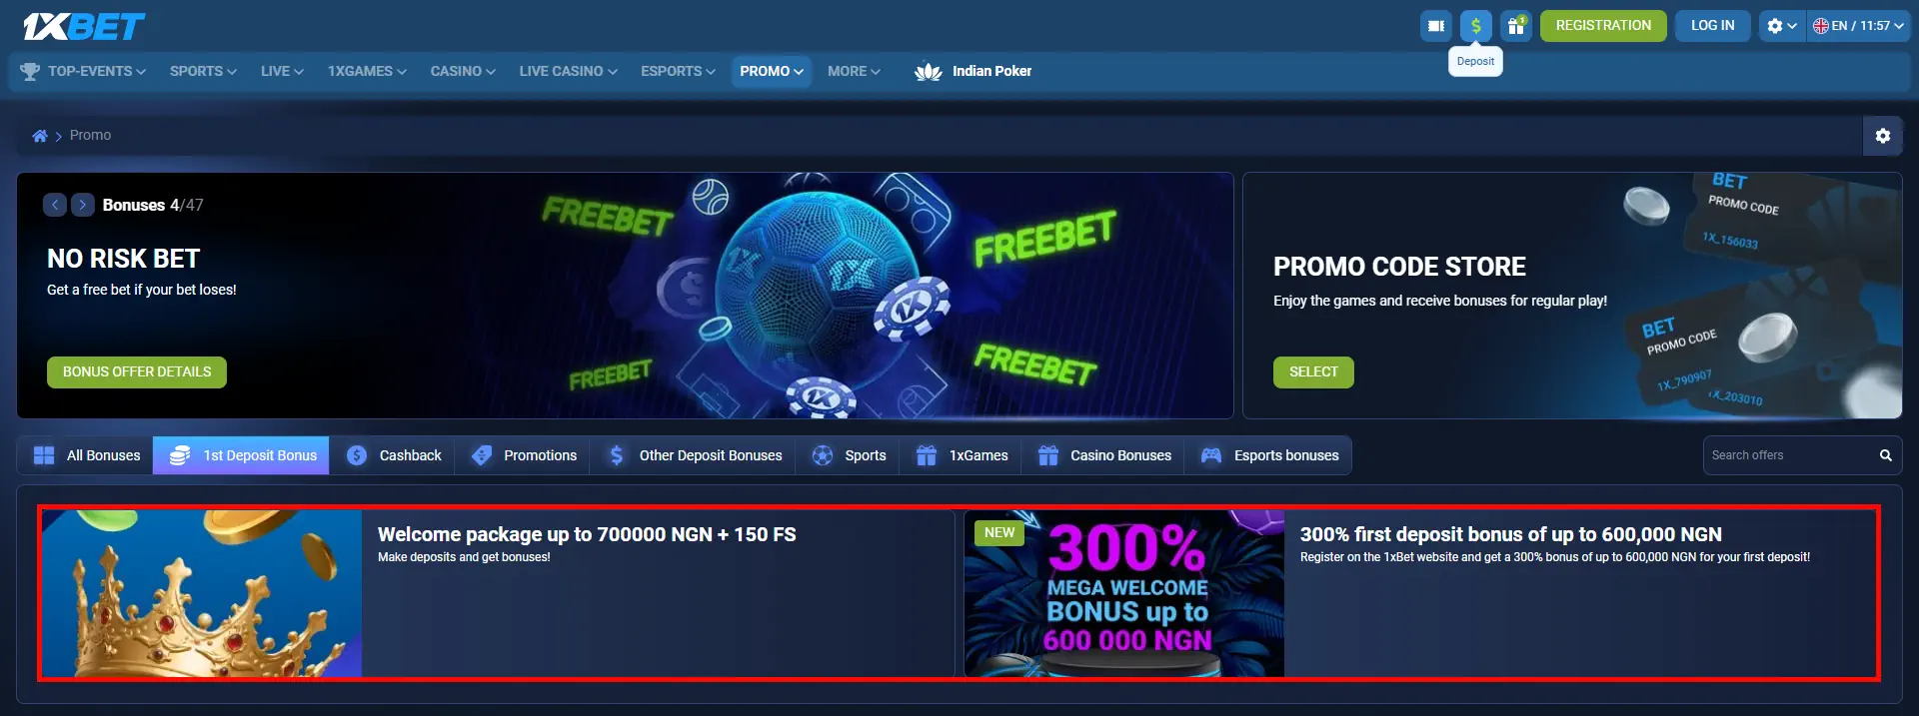Click BONUS OFFER DETAILS button
The width and height of the screenshot is (1919, 716).
[x=137, y=371]
